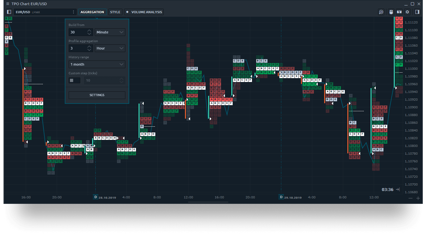Click the 16:00 time label on left
This screenshot has width=426, height=236.
tap(26, 197)
